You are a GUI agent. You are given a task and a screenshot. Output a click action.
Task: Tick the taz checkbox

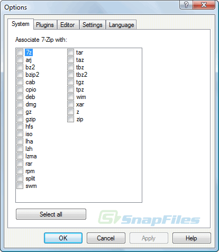(70, 60)
